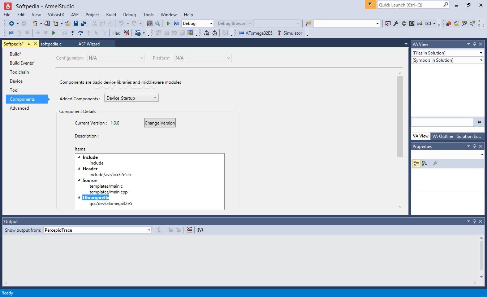Click the Navigate Backward arrow icon
The image size is (487, 297).
12,23
